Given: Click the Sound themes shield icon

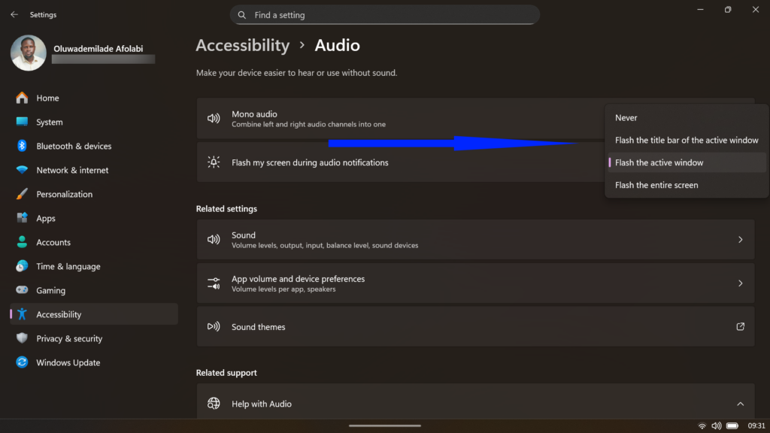Looking at the screenshot, I should point(214,326).
